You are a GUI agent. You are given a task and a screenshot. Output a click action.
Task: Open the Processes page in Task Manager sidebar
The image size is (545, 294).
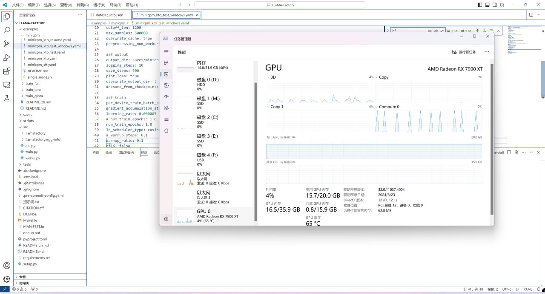166,62
